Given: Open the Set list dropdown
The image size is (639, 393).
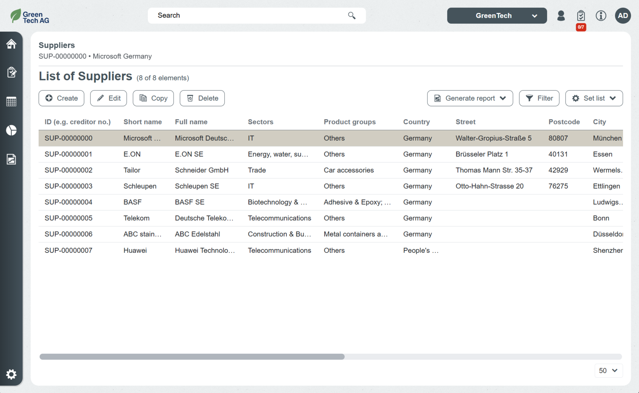Looking at the screenshot, I should point(594,98).
